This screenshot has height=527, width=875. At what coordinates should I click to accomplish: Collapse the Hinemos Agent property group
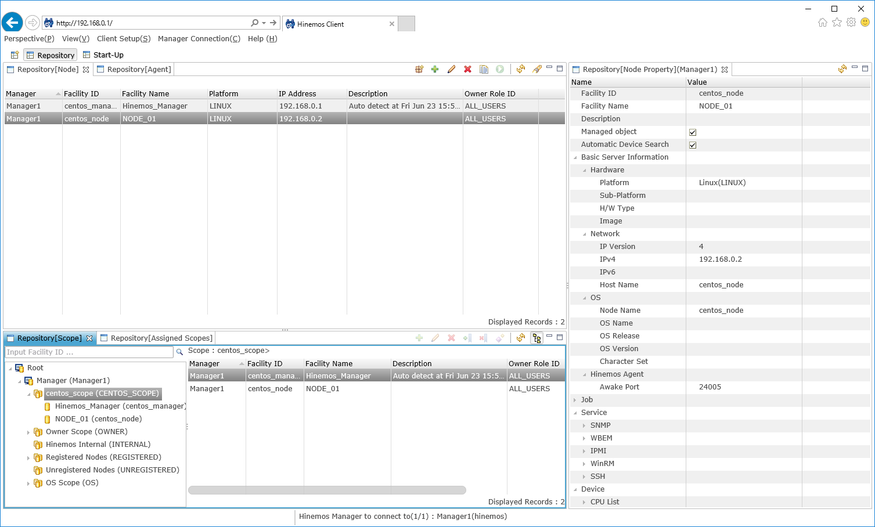(x=585, y=374)
